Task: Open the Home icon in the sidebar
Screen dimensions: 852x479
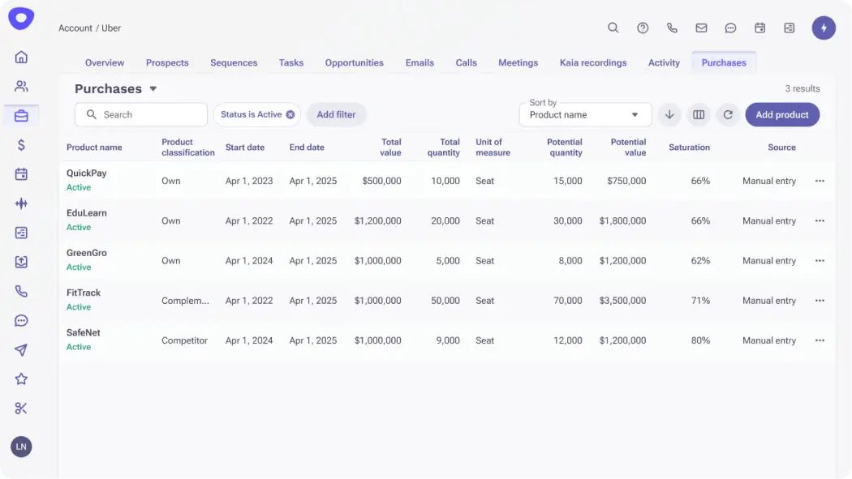Action: (21, 57)
